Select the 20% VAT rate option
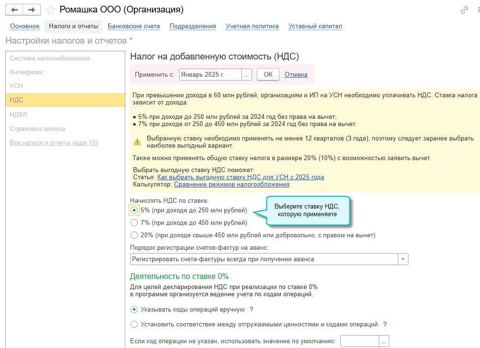Screen dimensions: 480x348 [134, 235]
